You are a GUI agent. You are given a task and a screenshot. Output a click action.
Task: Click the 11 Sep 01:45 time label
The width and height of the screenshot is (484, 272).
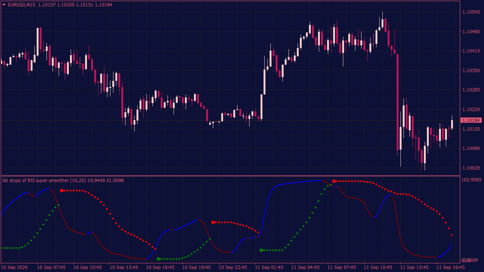click(269, 267)
